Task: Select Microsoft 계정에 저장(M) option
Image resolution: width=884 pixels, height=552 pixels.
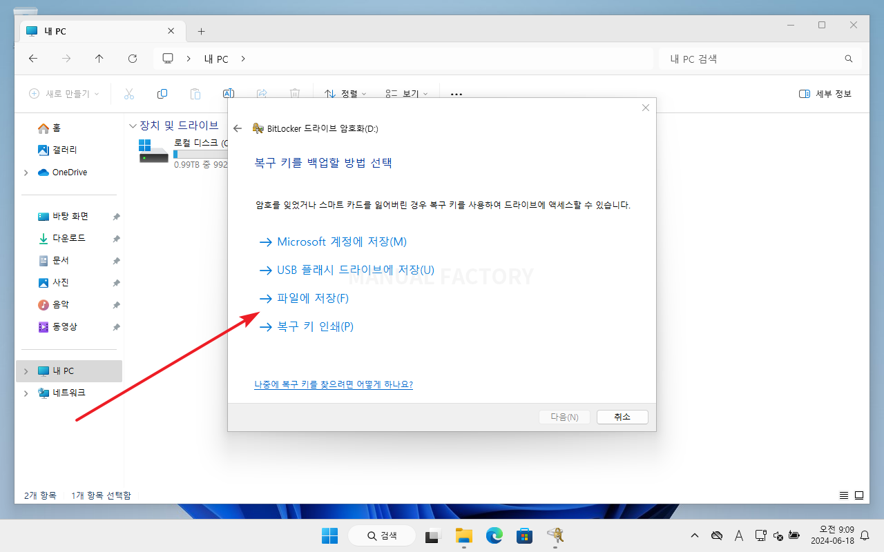Action: pyautogui.click(x=333, y=242)
